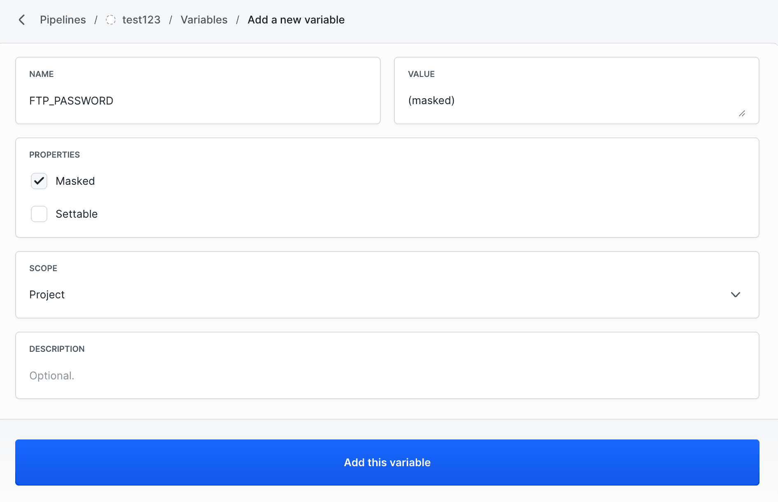Screen dimensions: 778x502
Task: Click the Add a new variable breadcrumb entry
Action: pyautogui.click(x=296, y=19)
